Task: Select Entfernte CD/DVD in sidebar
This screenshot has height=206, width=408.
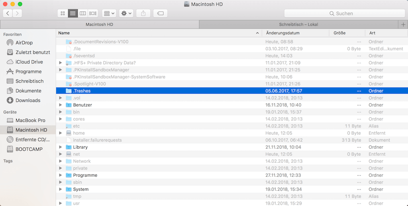Action: pyautogui.click(x=28, y=139)
